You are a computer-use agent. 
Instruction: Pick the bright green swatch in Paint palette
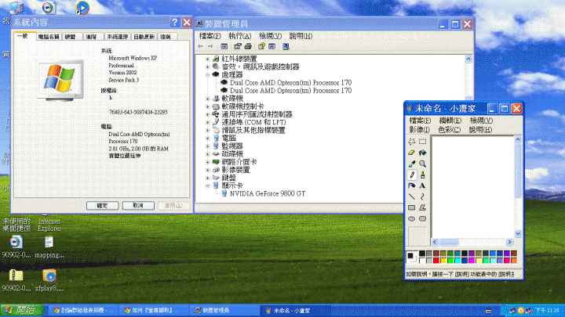(450, 261)
